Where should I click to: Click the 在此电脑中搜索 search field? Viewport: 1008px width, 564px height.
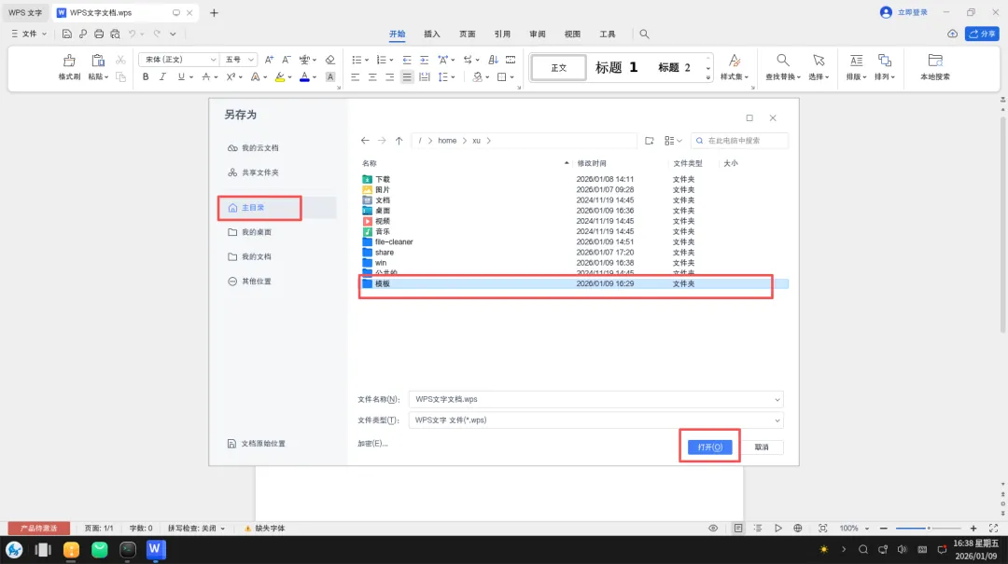[740, 141]
